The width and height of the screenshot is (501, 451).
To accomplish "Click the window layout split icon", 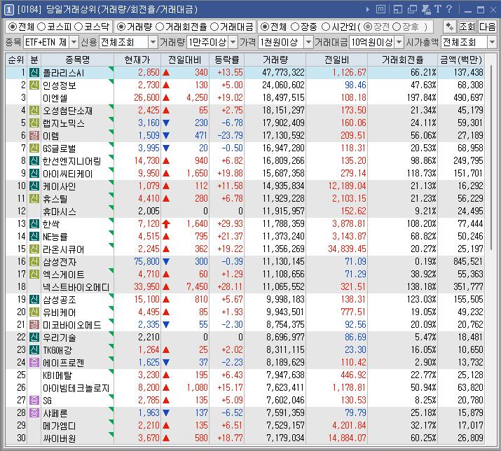I will click(398, 10).
